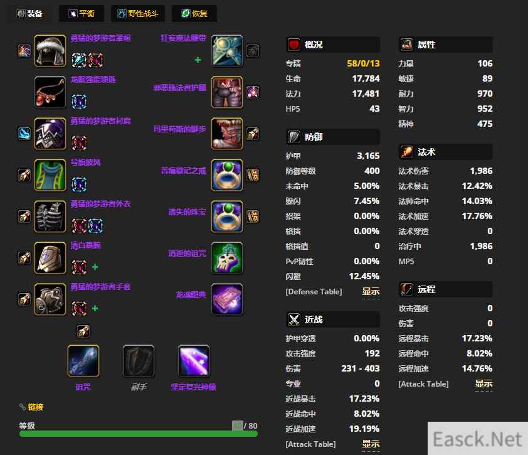528x455 pixels.
Task: Expand the ranged Attack Table via 显示
Action: click(483, 384)
